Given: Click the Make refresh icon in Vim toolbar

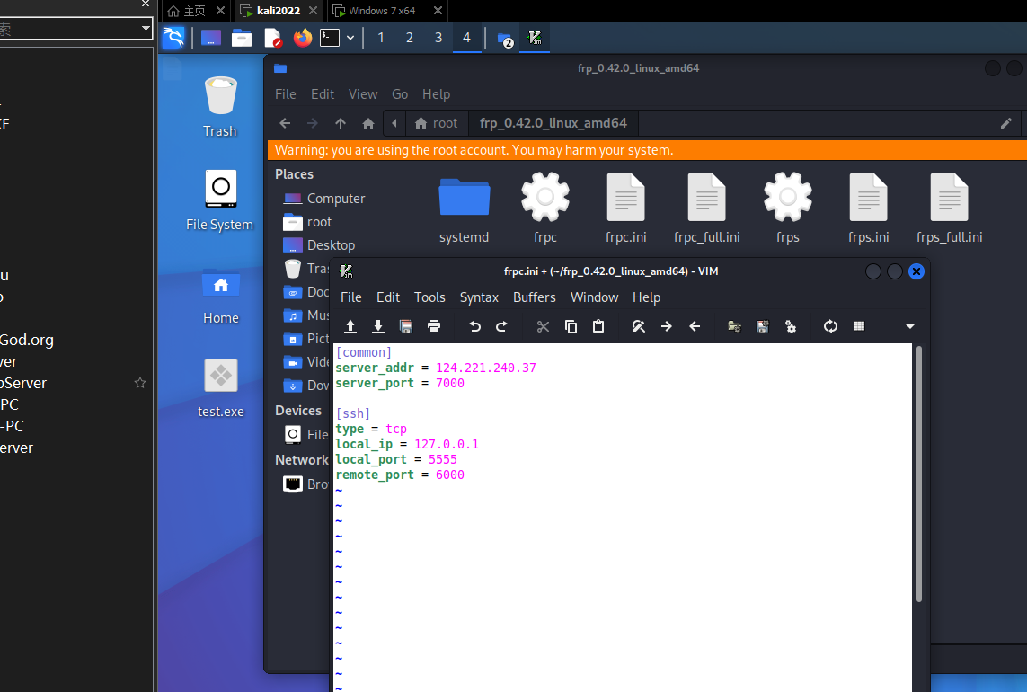Looking at the screenshot, I should [830, 326].
